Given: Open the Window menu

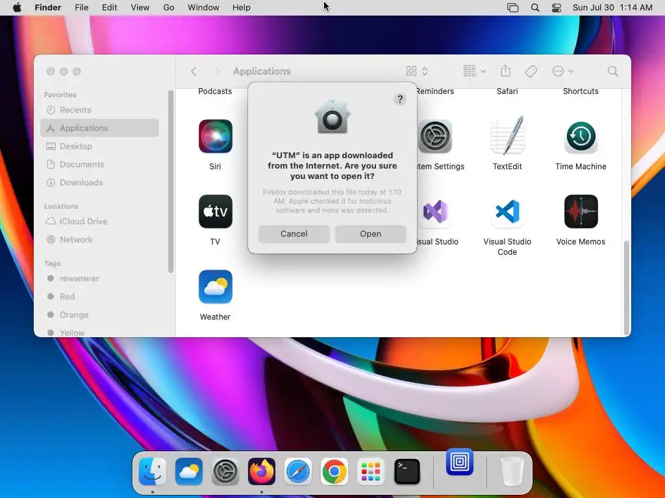Looking at the screenshot, I should coord(203,8).
